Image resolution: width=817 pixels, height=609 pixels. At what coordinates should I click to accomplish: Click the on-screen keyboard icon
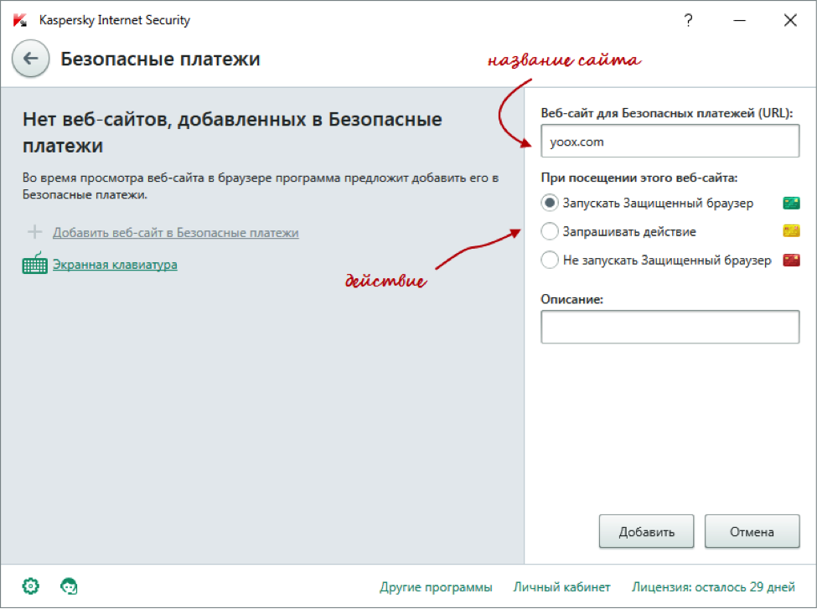point(35,263)
